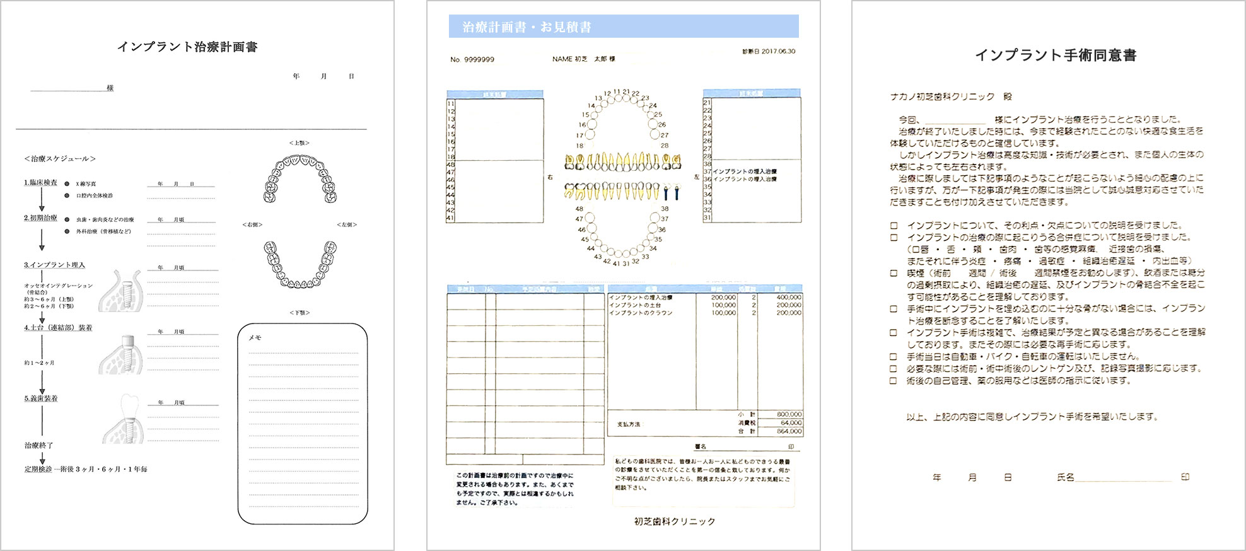Click the implant illustration beside インプラント埋入
1246x551 pixels.
pos(122,291)
